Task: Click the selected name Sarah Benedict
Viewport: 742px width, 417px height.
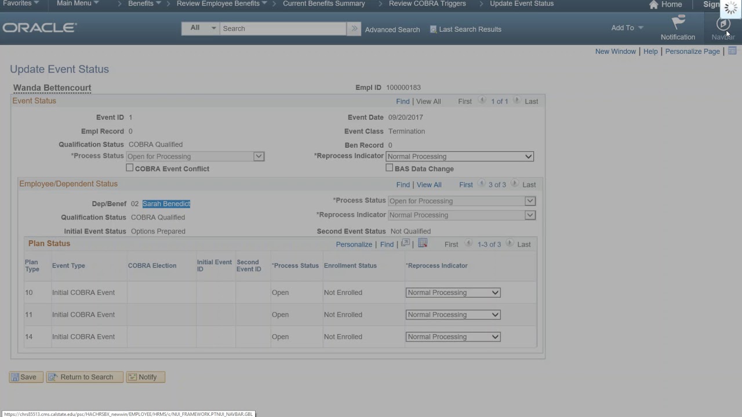Action: click(166, 204)
